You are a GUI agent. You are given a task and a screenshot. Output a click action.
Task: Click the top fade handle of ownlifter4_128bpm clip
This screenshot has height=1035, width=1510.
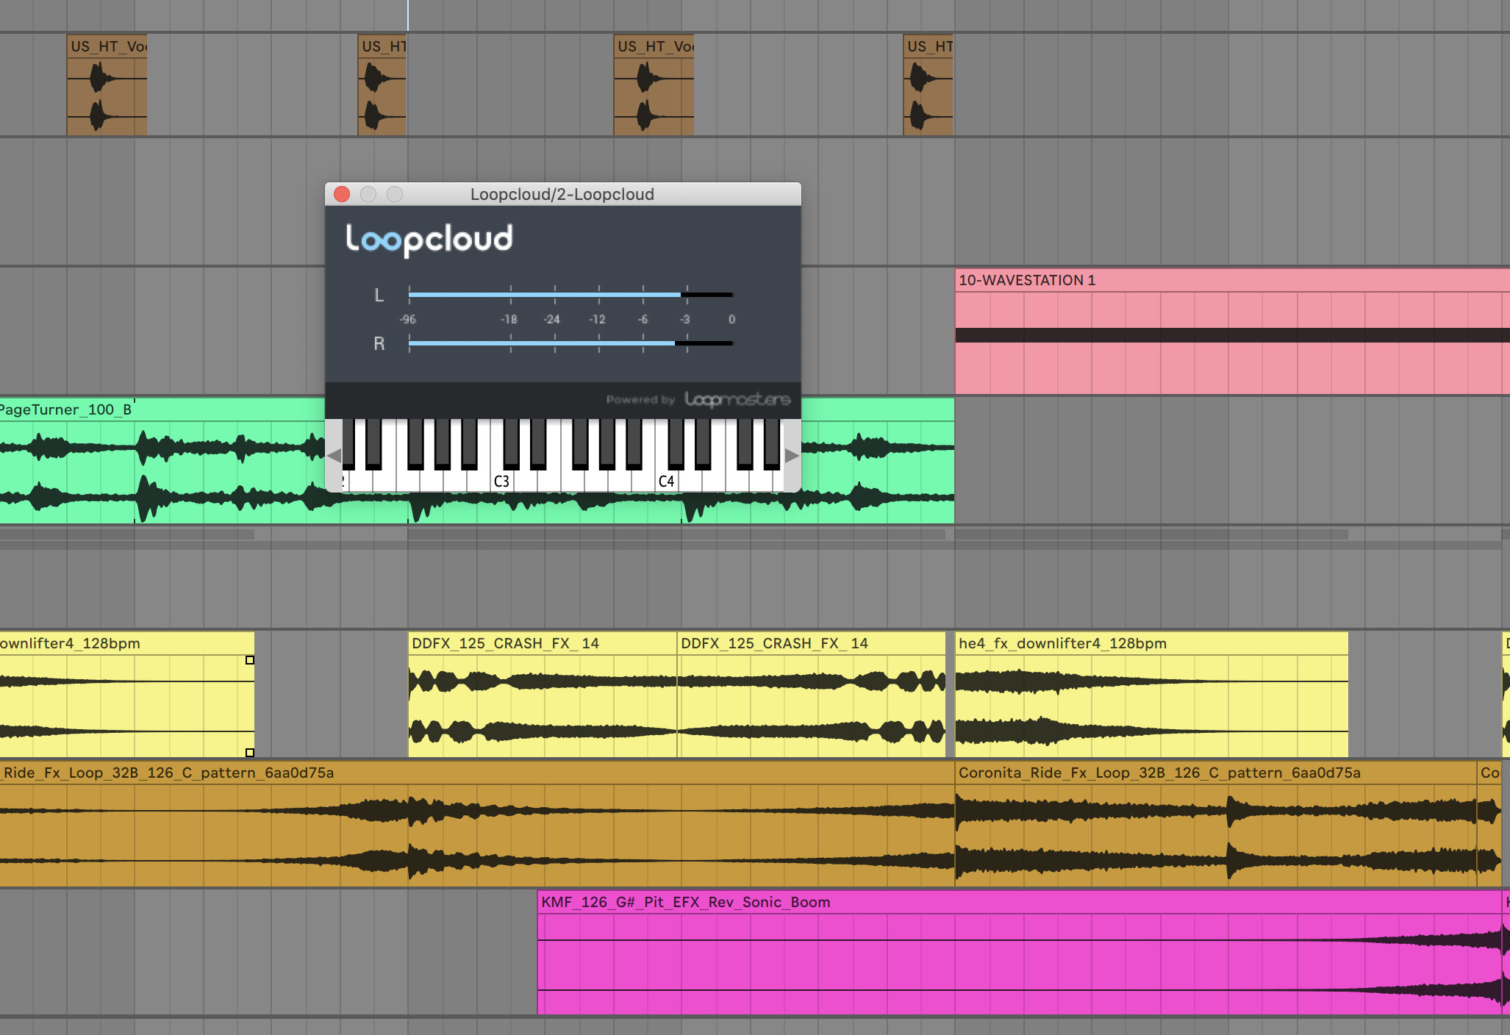(250, 660)
